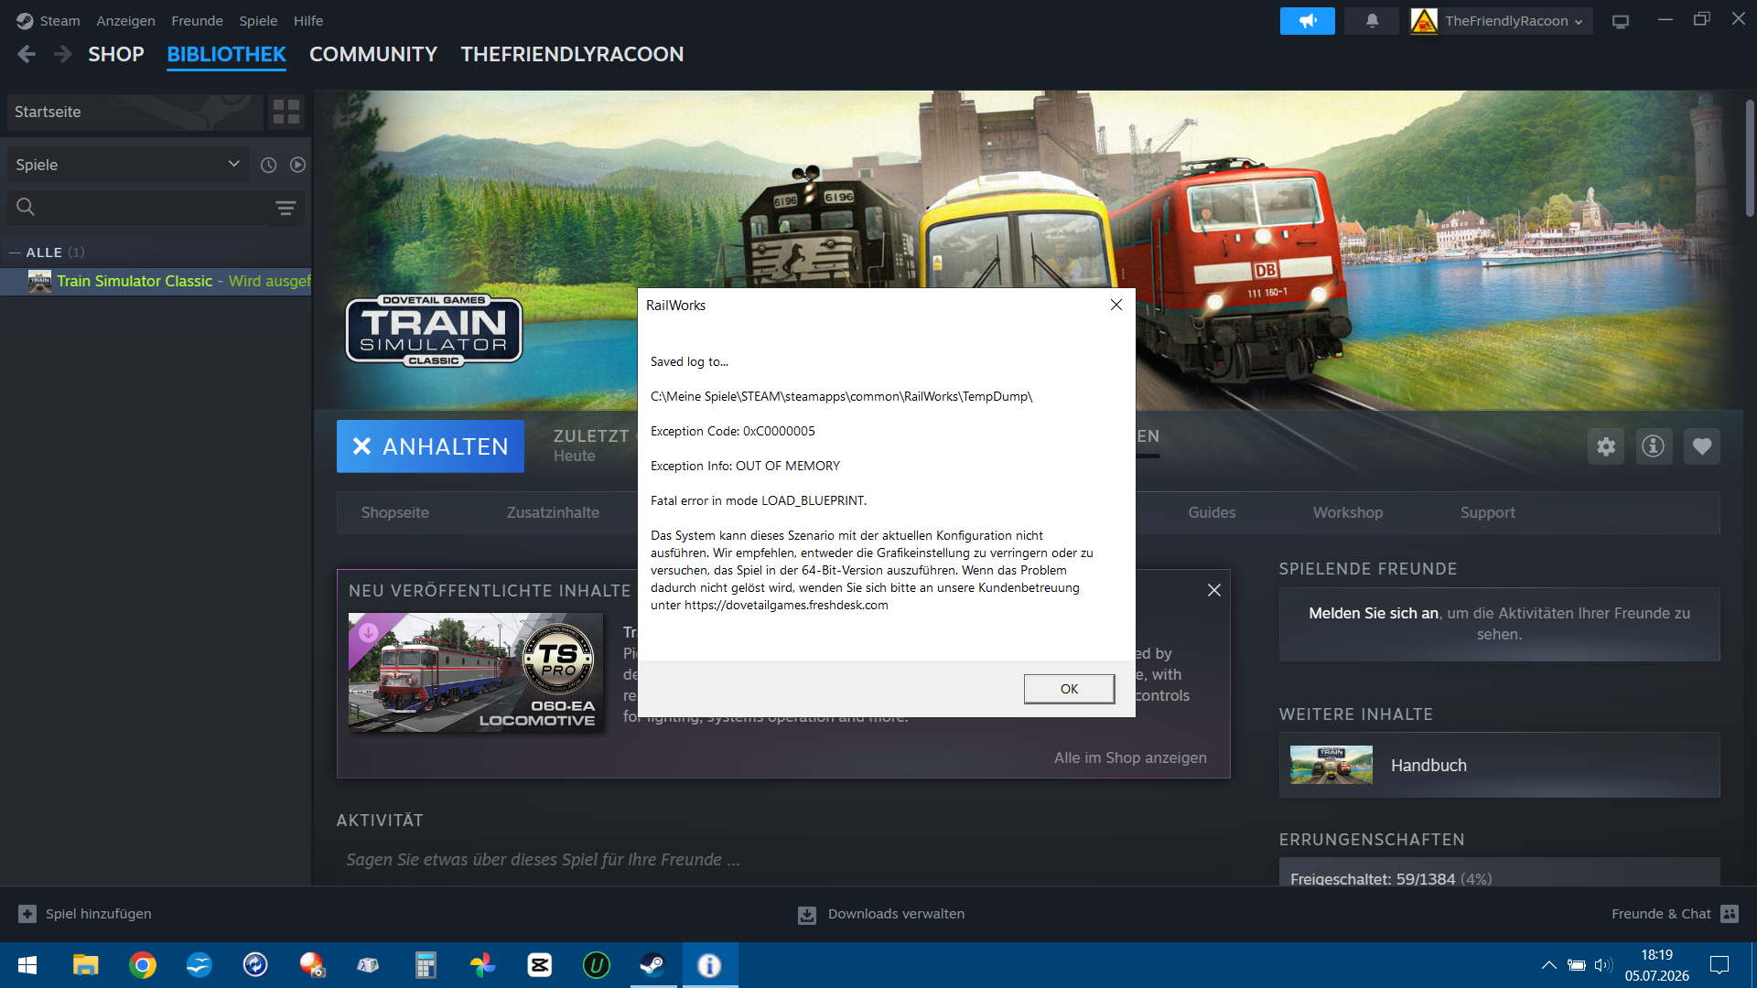Open the Hilfe menu
This screenshot has height=988, width=1757.
(x=308, y=21)
